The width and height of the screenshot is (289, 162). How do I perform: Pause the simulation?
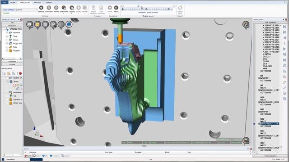click(116, 8)
